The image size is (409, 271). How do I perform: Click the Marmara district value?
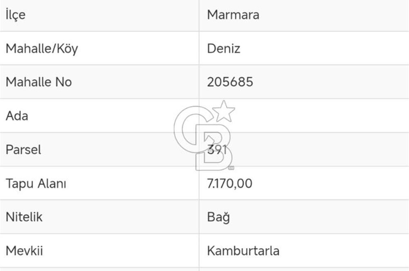(233, 15)
